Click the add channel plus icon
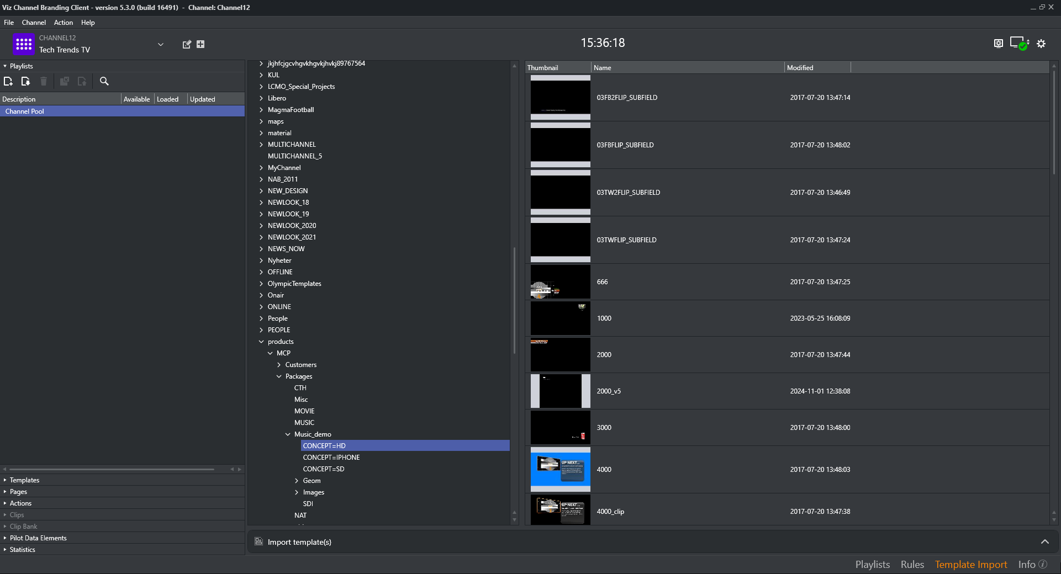Image resolution: width=1061 pixels, height=574 pixels. point(200,44)
